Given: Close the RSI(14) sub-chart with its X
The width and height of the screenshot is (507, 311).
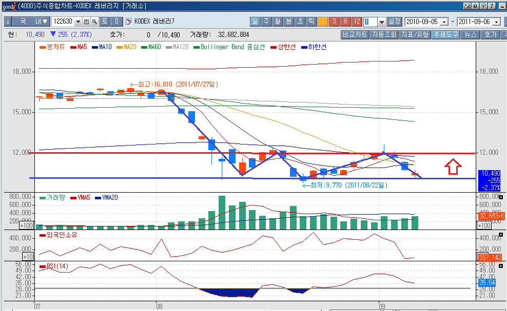Looking at the screenshot, I should 500,266.
